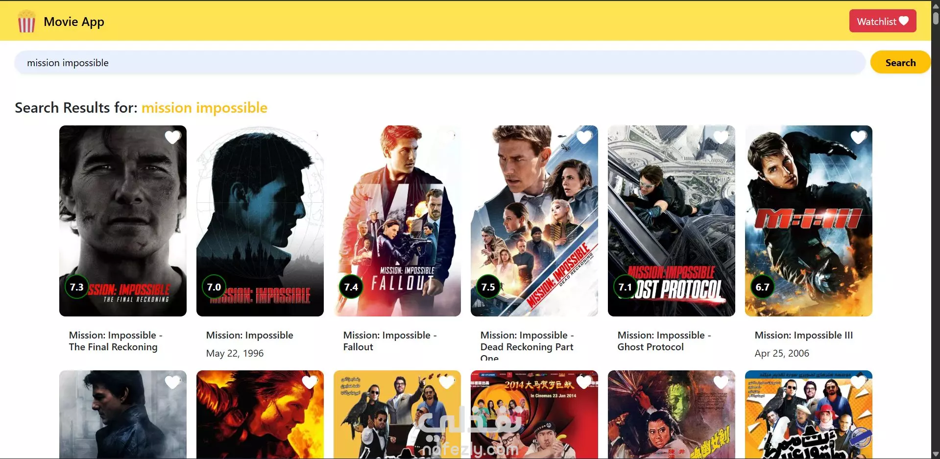Favorite Mission: Impossible III with heart icon
The height and width of the screenshot is (459, 940).
tap(858, 138)
